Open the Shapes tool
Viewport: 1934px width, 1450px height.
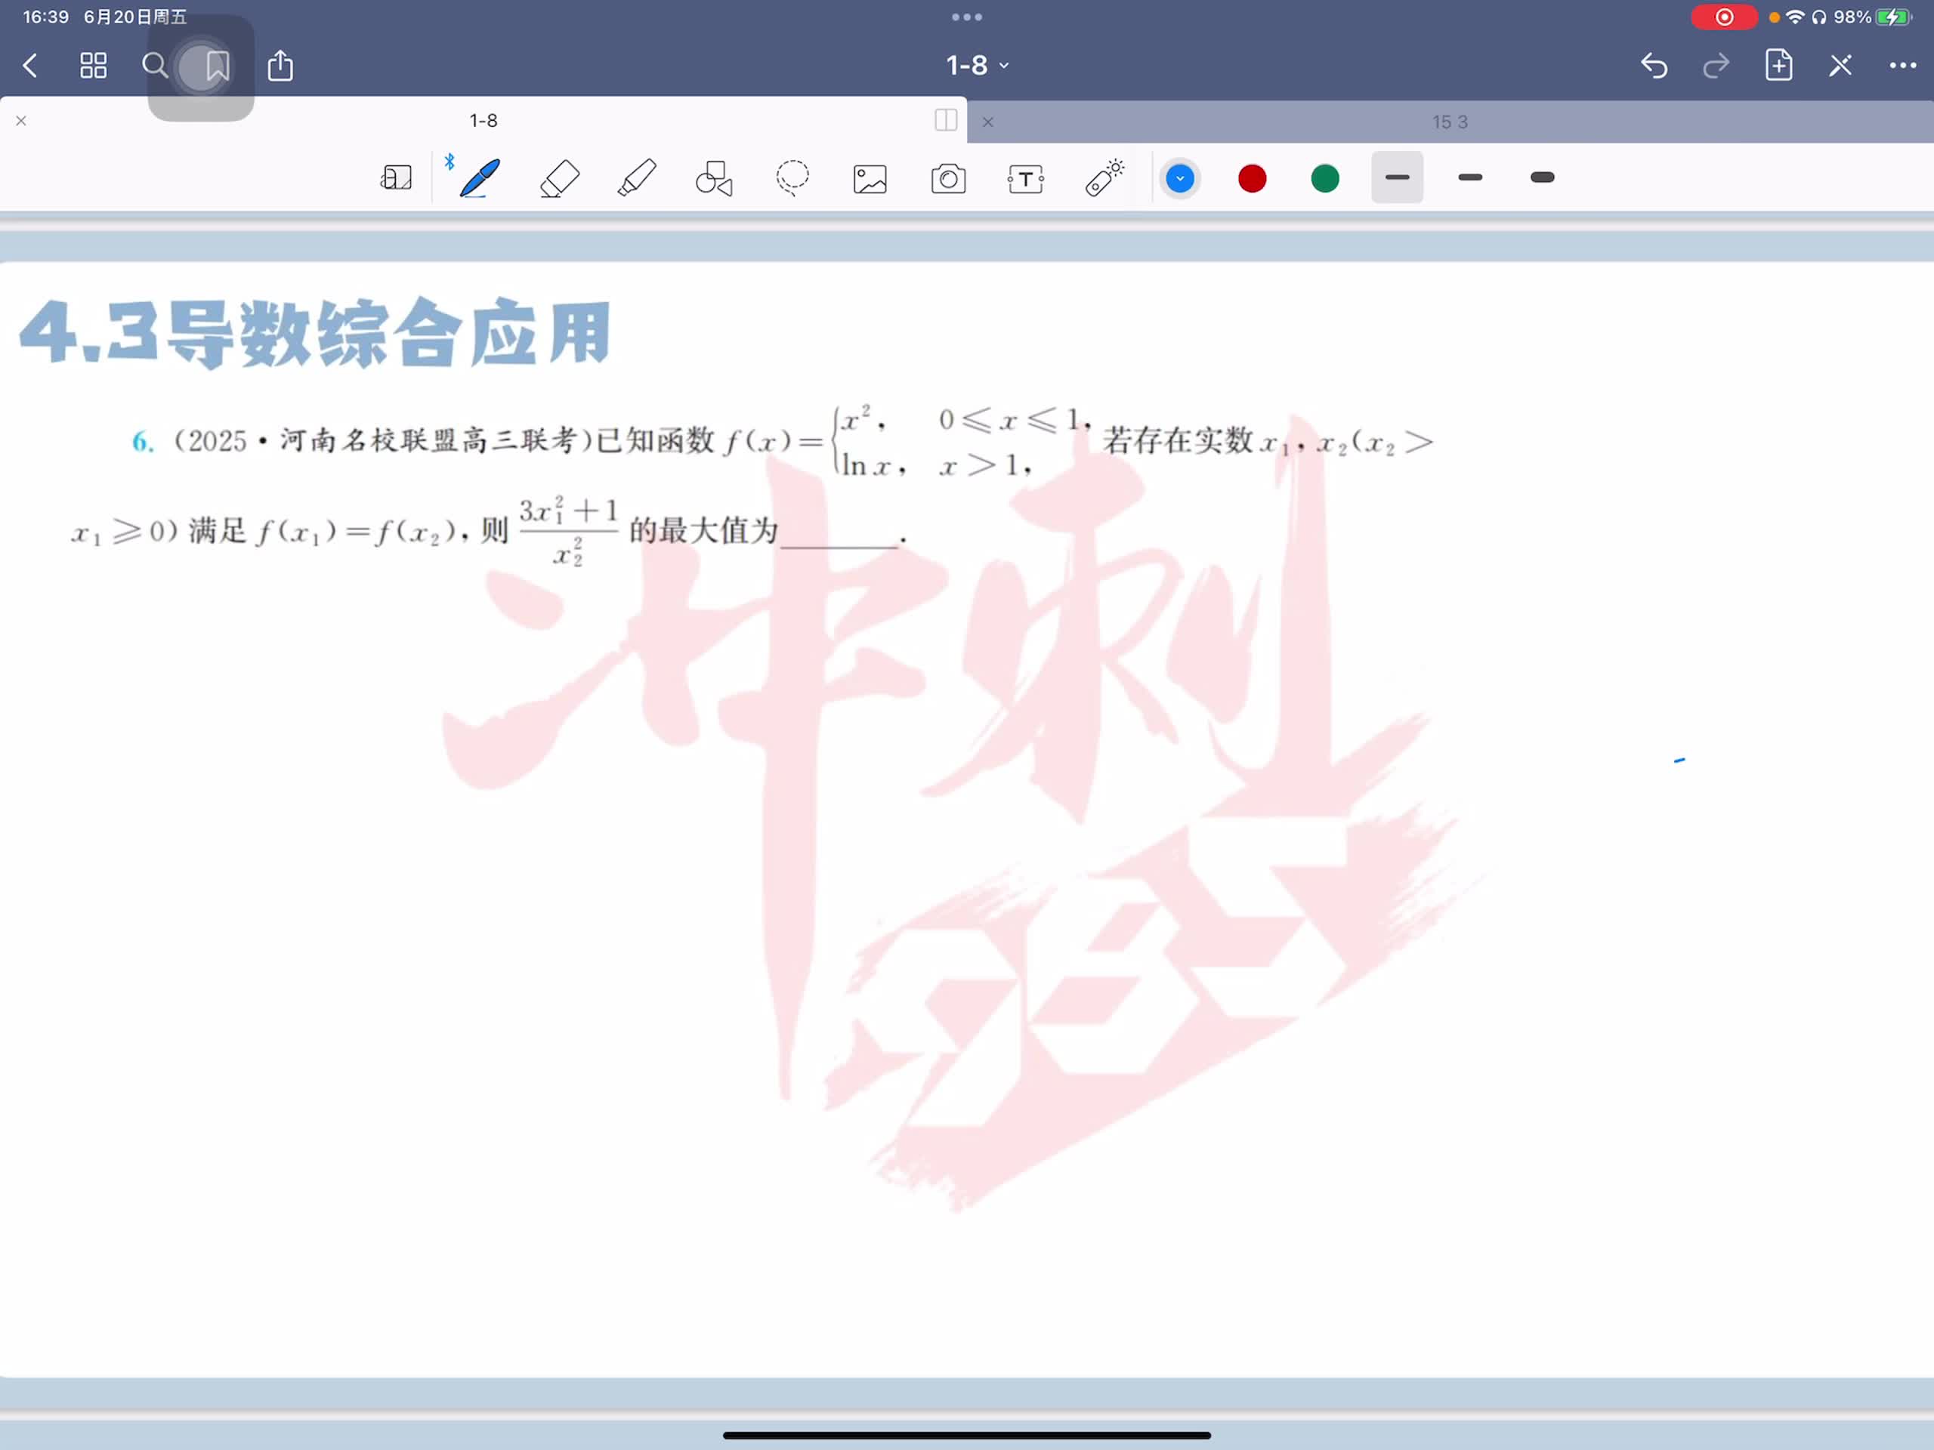[x=715, y=178]
